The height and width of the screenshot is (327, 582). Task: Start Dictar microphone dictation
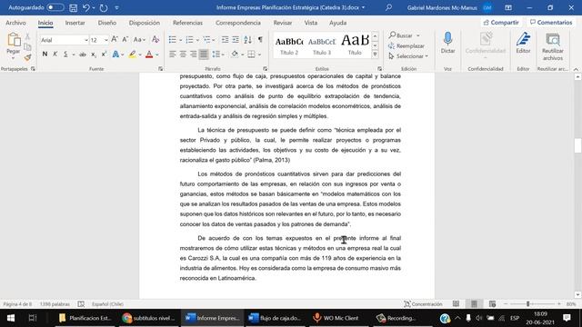(447, 44)
